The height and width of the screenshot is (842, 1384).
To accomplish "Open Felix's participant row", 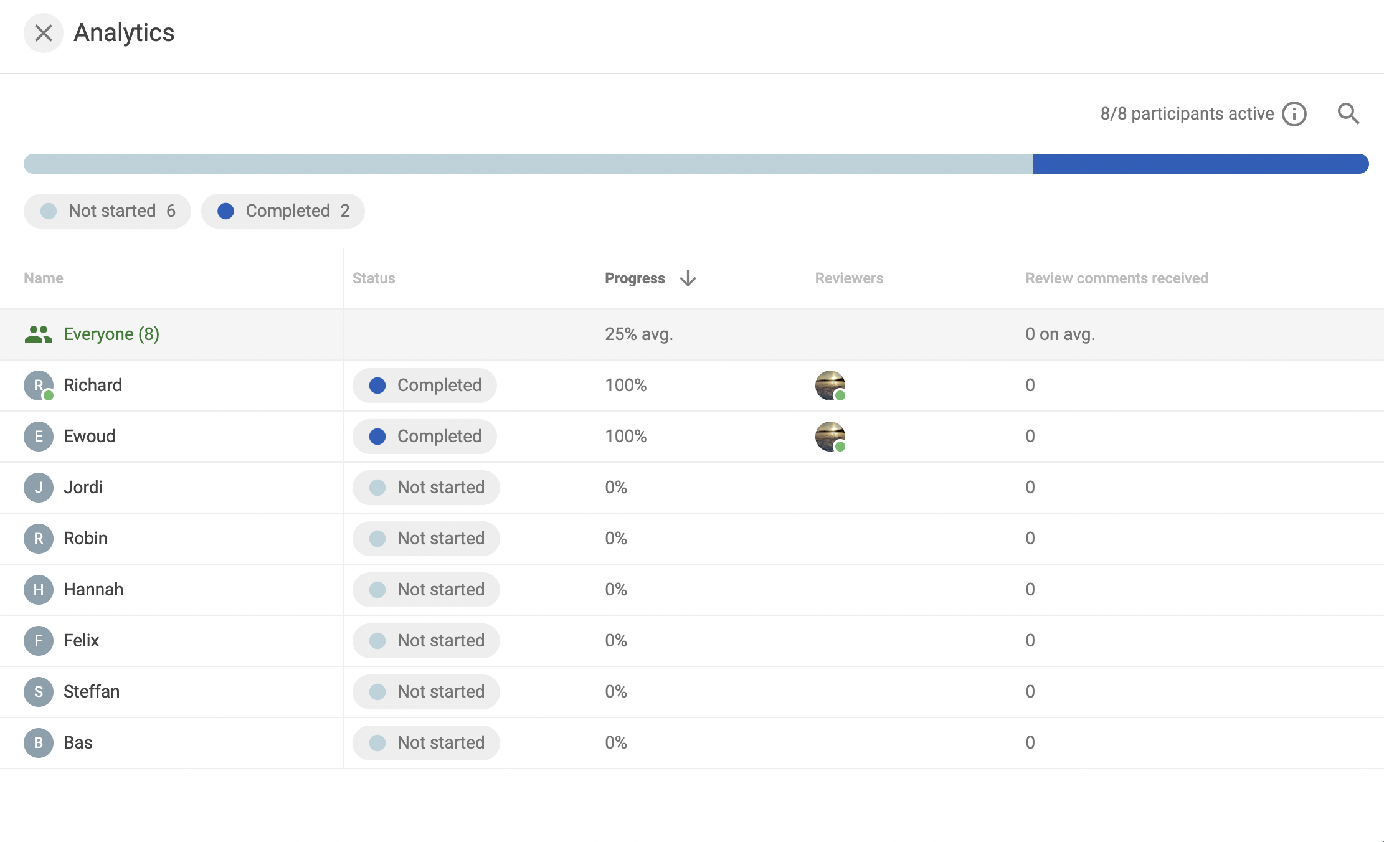I will (692, 641).
